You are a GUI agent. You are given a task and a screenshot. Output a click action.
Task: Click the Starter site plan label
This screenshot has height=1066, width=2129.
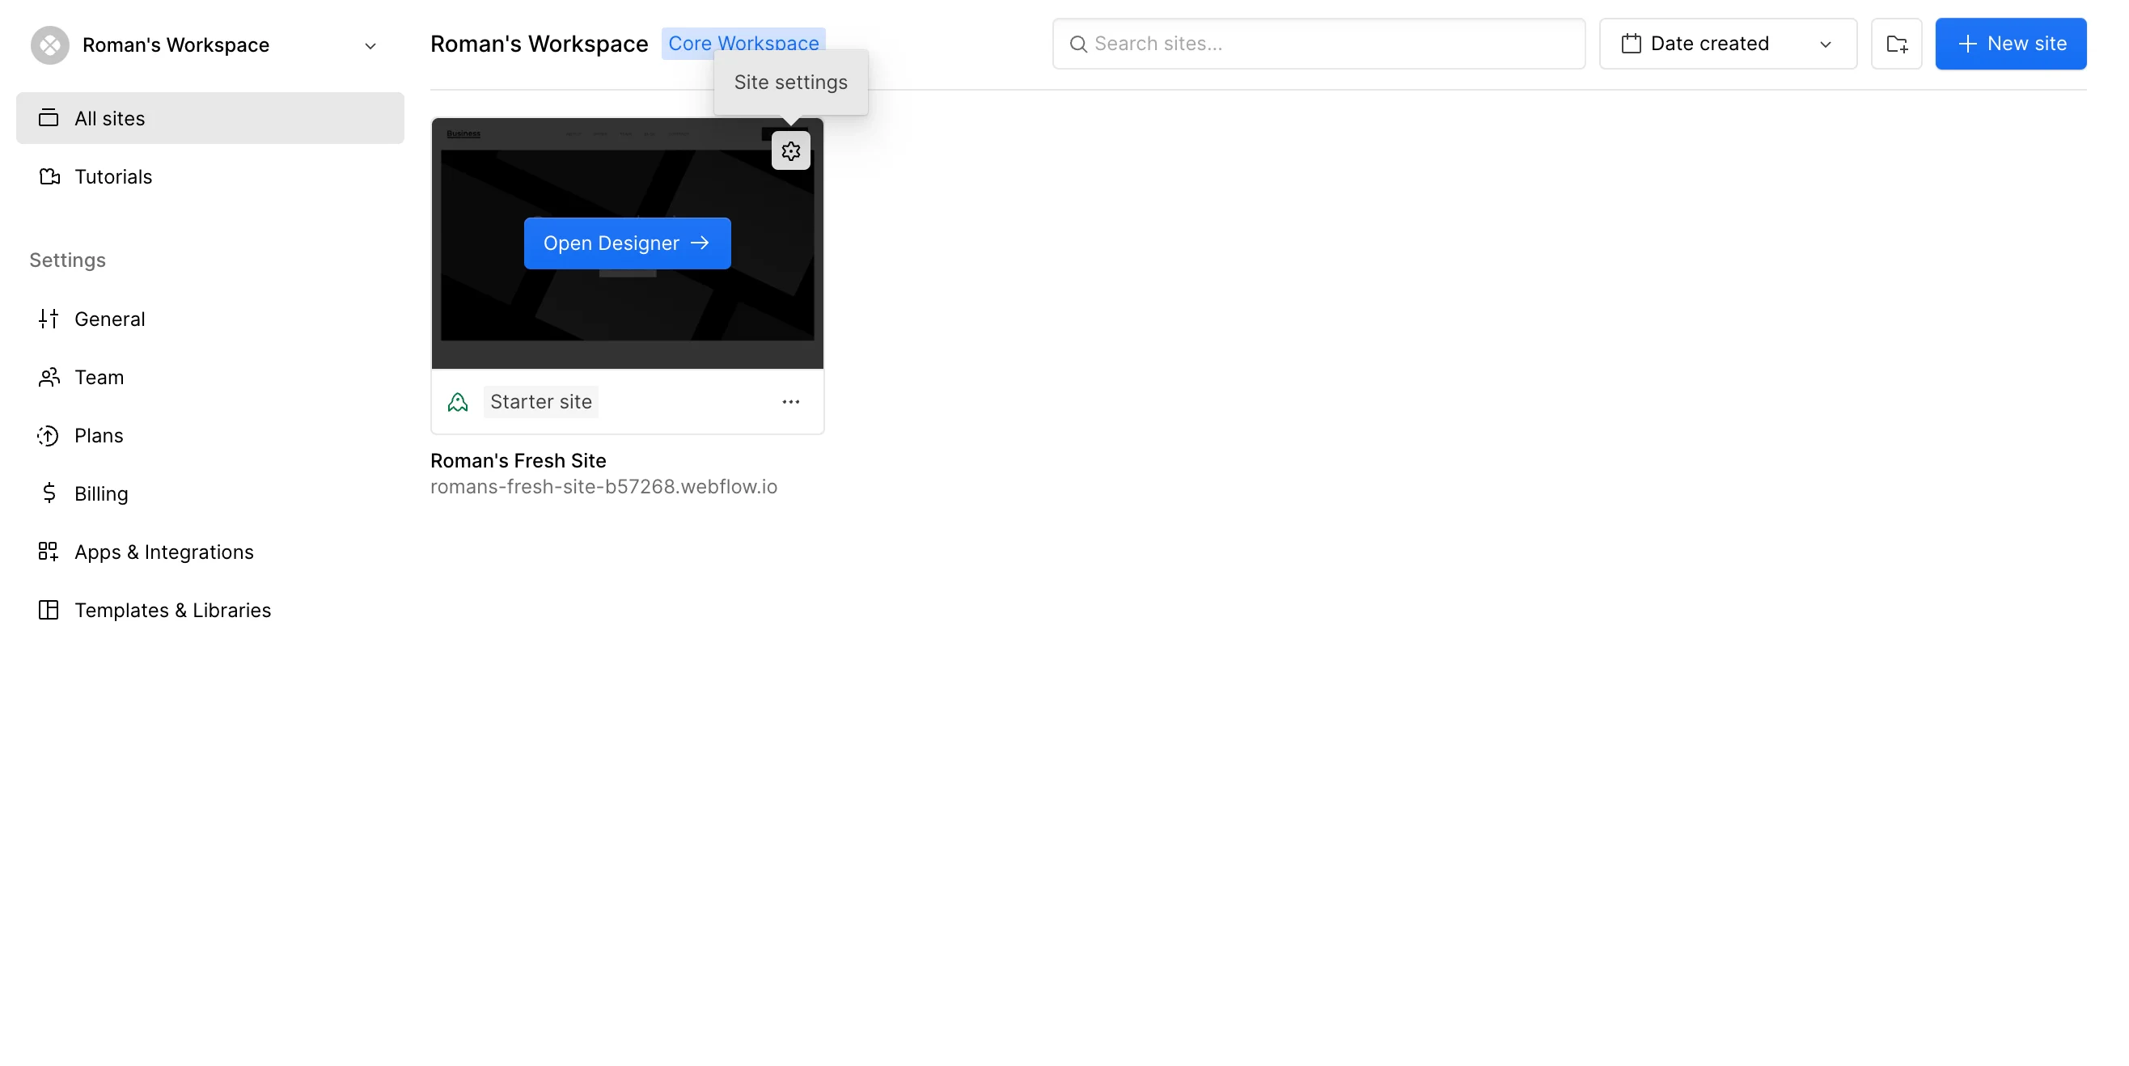(x=540, y=402)
